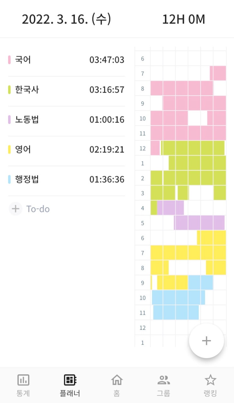Tap the 01:36:36 time for 행정법
The height and width of the screenshot is (403, 234).
tap(107, 179)
